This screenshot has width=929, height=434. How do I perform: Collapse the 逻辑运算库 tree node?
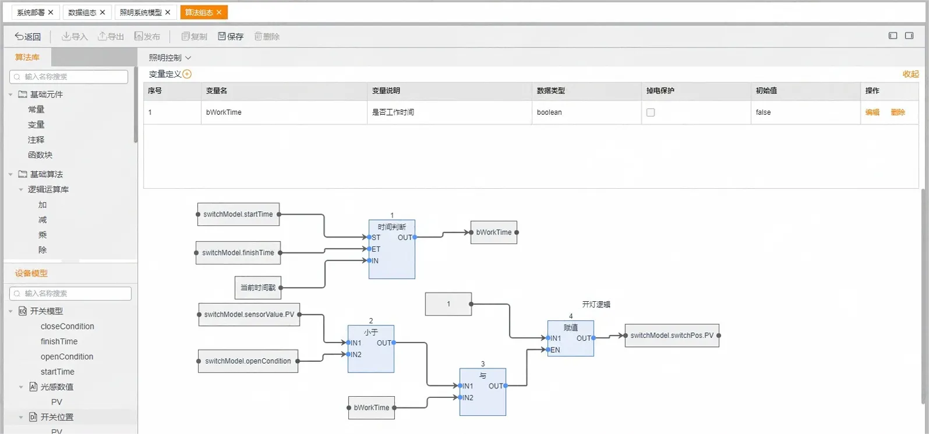21,189
